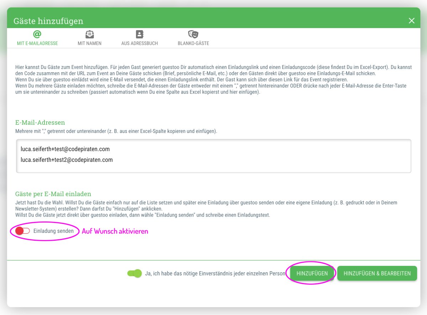Place cursor in luca.seiferth+test@codepiraten.com line
The image size is (427, 315).
tap(65, 149)
